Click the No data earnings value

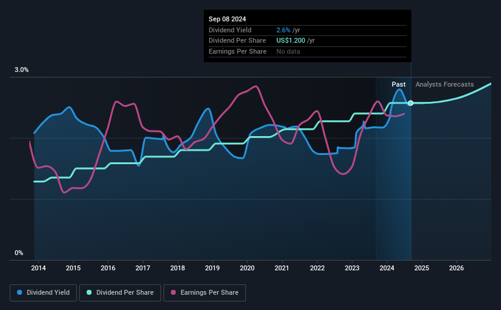tap(288, 51)
